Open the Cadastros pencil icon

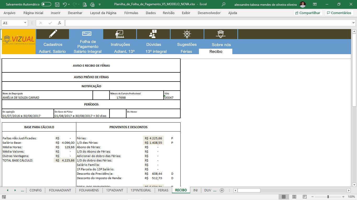pos(53,34)
